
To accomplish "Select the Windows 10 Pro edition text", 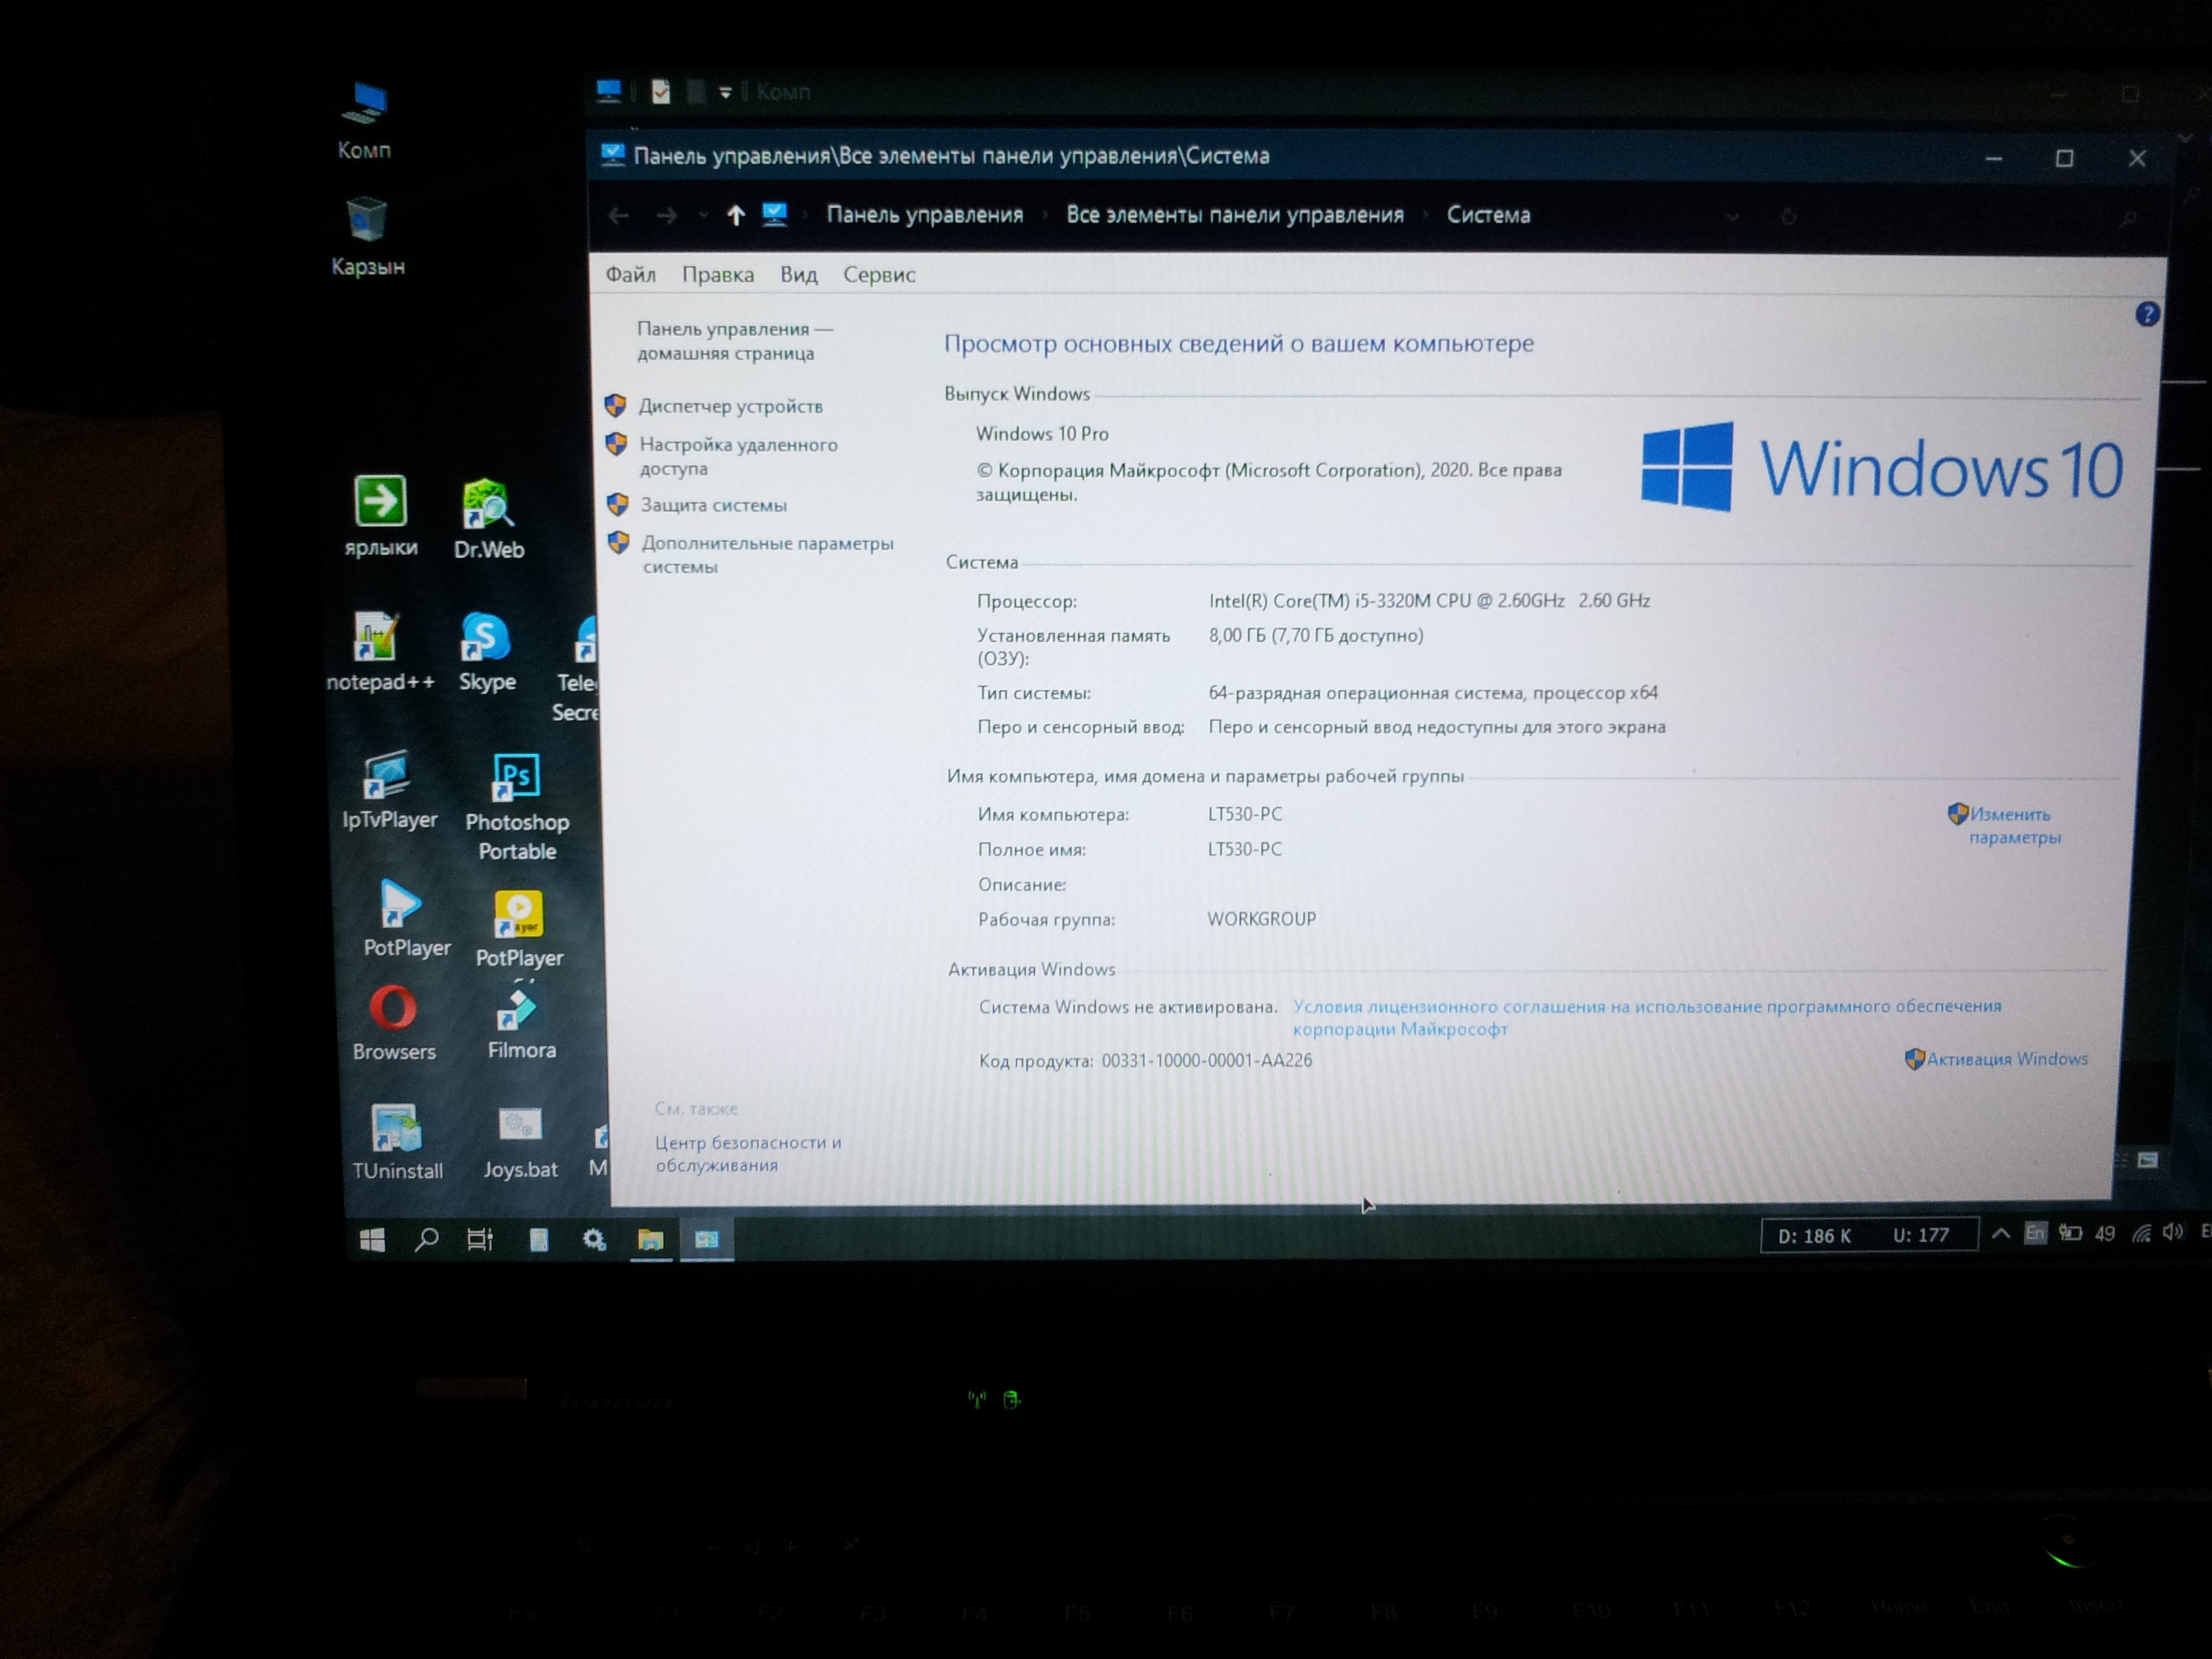I will pos(1042,434).
